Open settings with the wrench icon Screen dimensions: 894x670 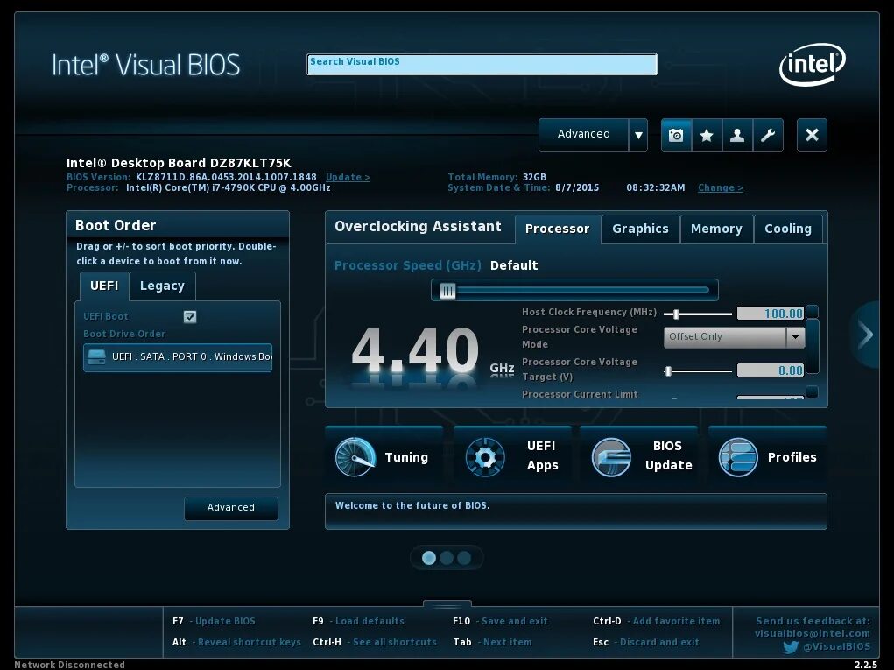point(768,135)
